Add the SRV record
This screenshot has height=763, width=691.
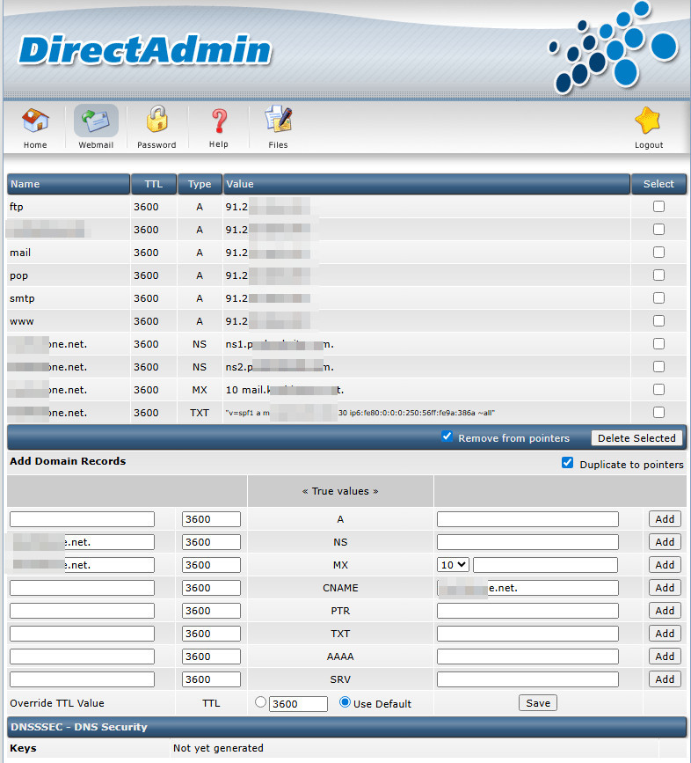(x=665, y=679)
